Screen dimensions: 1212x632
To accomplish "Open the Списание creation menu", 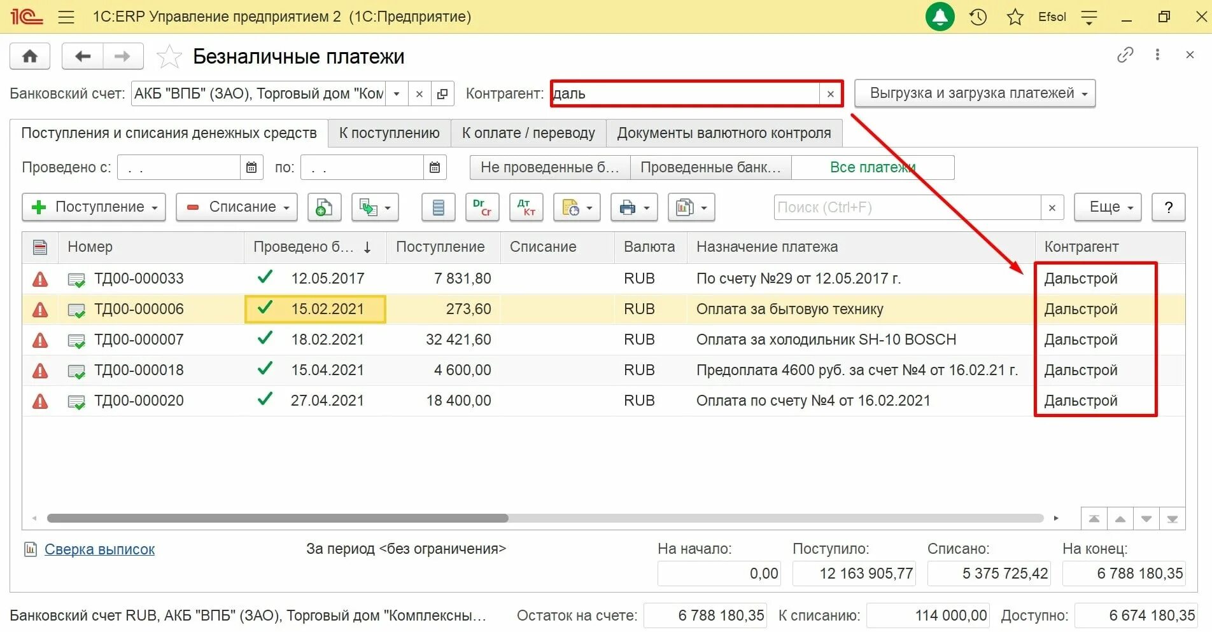I will [x=236, y=207].
